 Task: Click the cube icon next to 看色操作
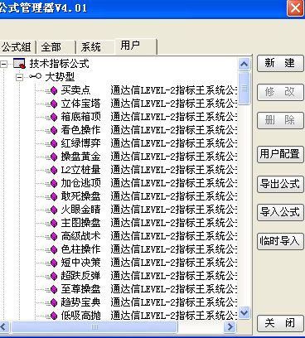[x=54, y=130]
